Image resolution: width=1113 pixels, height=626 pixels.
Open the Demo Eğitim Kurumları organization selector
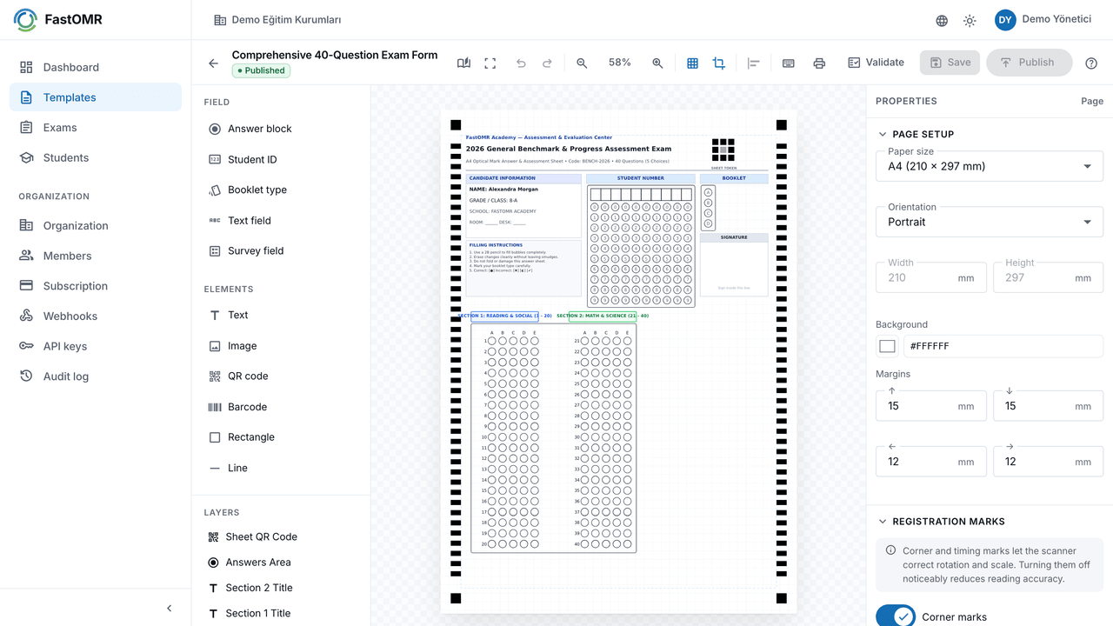point(278,20)
